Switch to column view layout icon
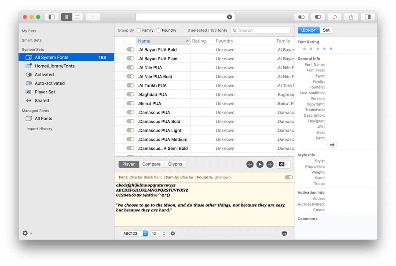 66,17
